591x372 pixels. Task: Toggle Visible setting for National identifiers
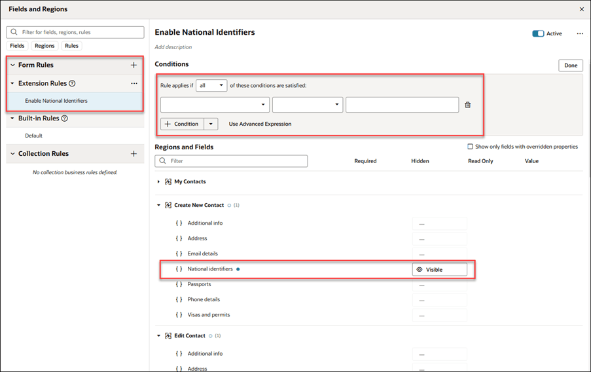[439, 269]
